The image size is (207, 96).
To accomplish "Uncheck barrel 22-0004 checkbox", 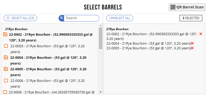I will coord(6,57).
